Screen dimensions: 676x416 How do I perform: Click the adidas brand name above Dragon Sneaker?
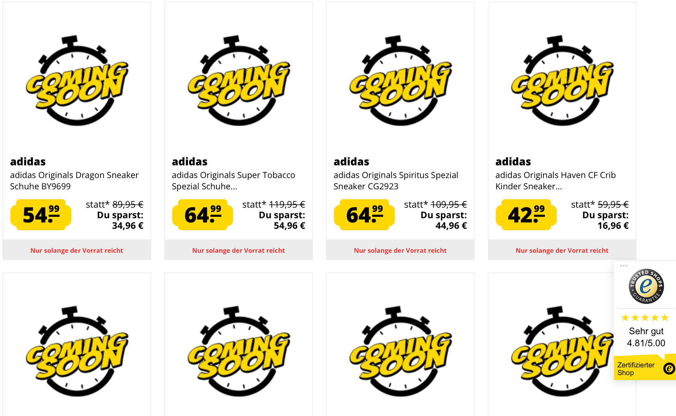pos(28,161)
